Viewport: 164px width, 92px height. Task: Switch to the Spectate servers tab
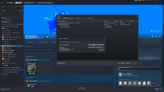[x=78, y=18]
